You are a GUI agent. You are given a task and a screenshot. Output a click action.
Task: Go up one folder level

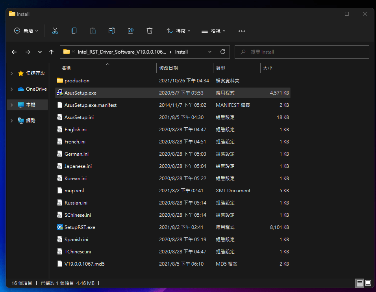coord(51,52)
